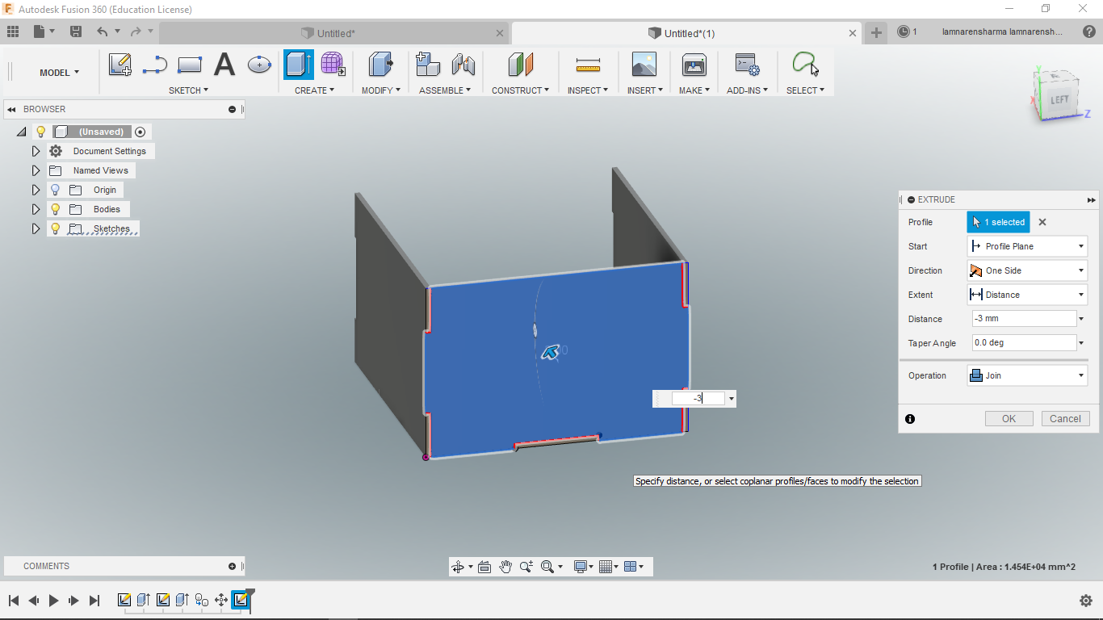Select the Text sketch tool
This screenshot has height=620, width=1103.
[224, 65]
